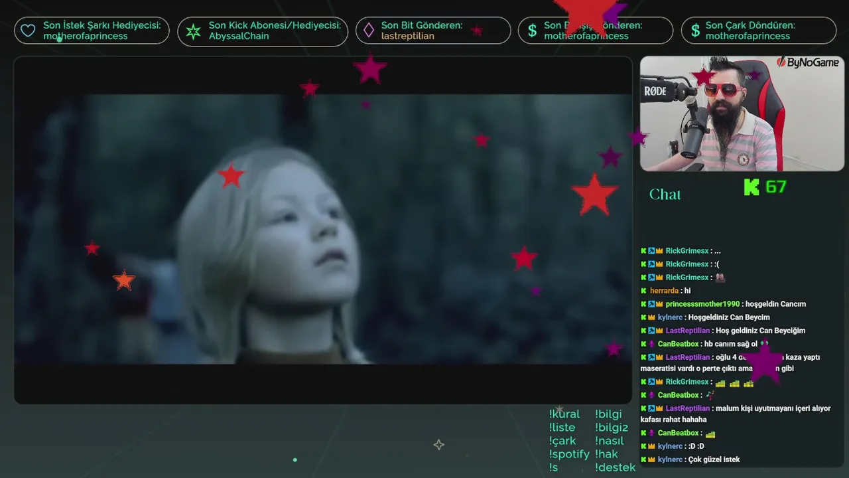Select the !destek command text
This screenshot has height=478, width=849.
click(x=616, y=467)
